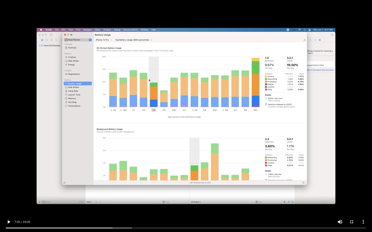The width and height of the screenshot is (372, 232).
Task: Click the "19.50%" Latest per day value
Action: click(x=292, y=65)
